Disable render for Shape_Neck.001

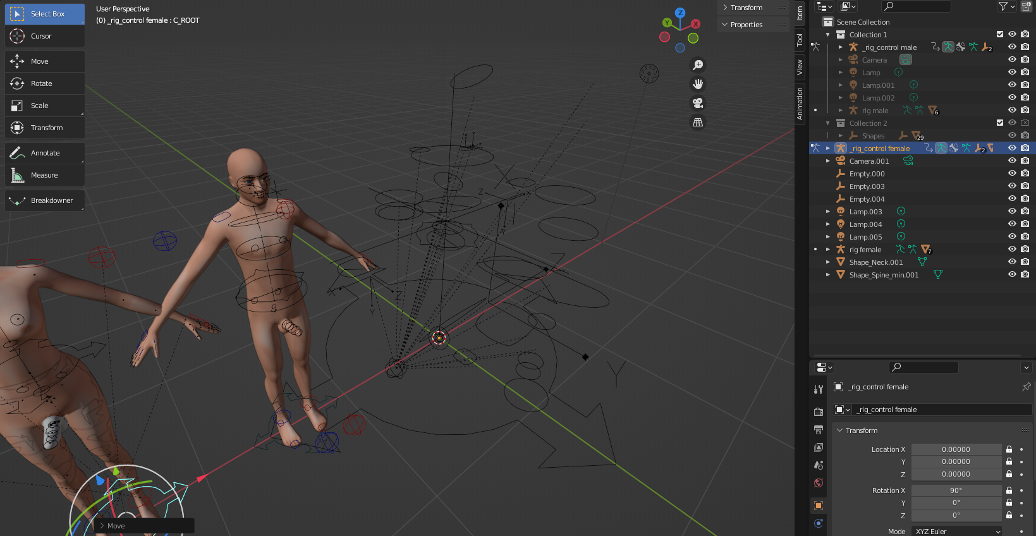pos(1025,262)
